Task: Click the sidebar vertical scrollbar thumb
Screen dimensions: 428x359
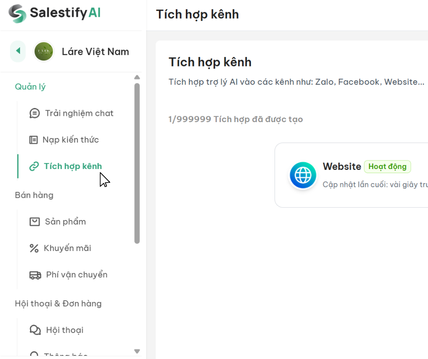Action: (137, 163)
